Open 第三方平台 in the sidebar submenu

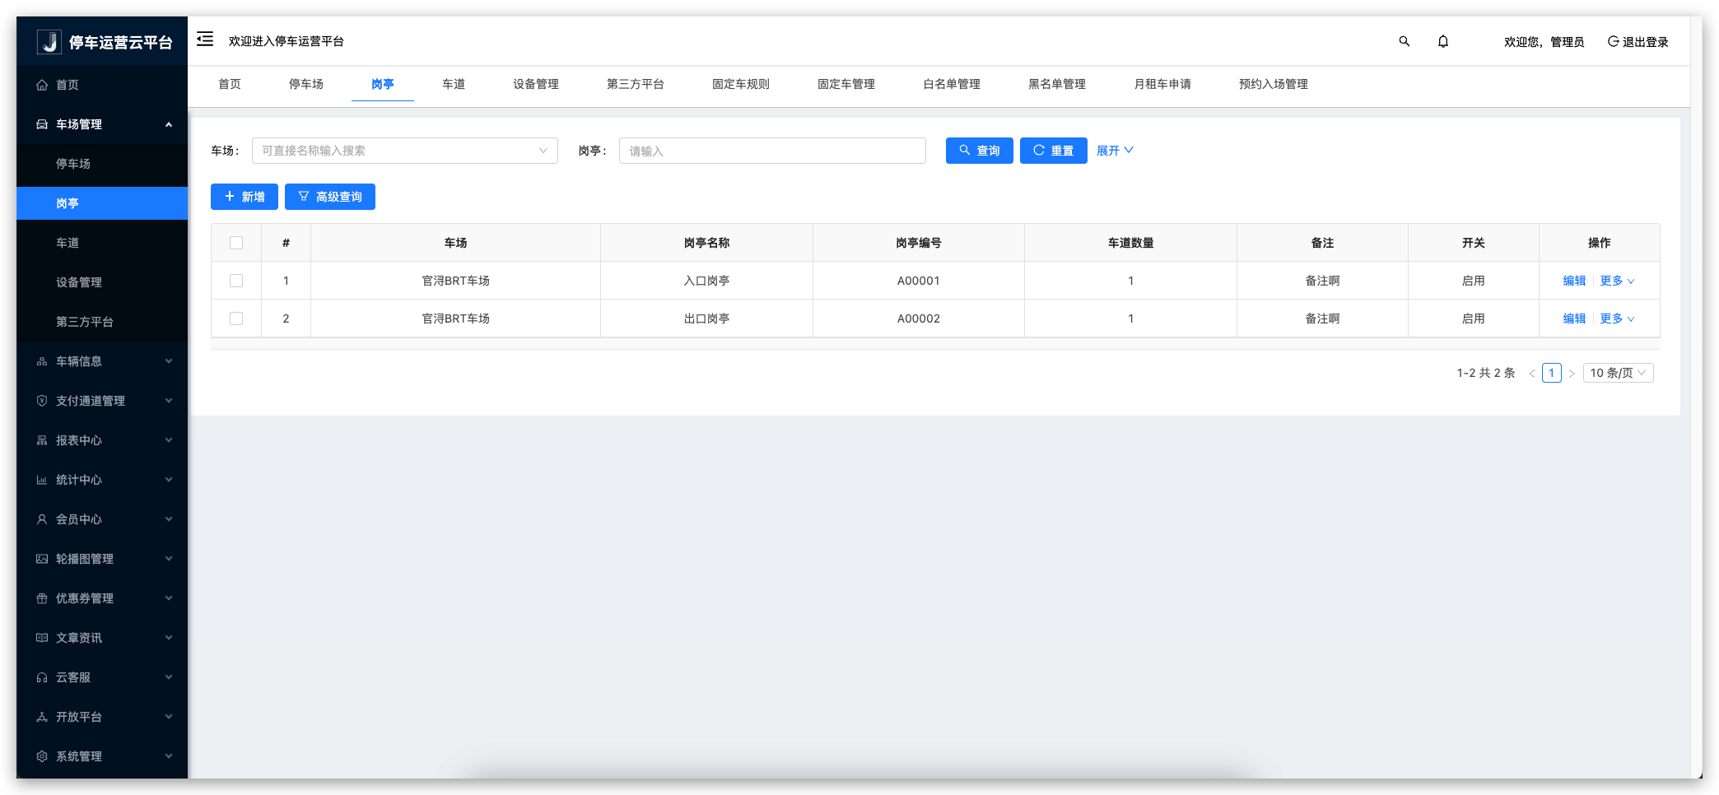coord(102,322)
